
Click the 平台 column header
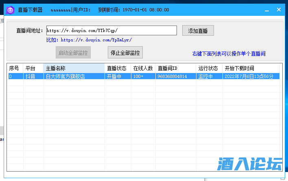click(x=33, y=68)
